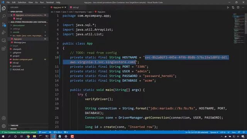
Task: Open the Help menu
Action: click(58, 2)
